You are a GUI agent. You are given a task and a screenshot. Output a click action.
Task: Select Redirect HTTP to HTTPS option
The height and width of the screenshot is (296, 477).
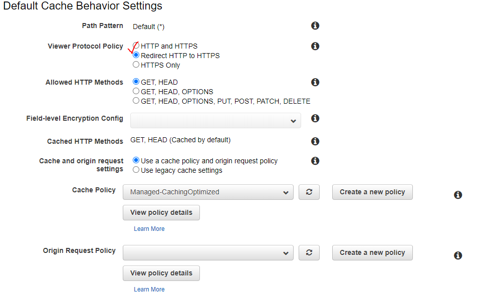[136, 55]
